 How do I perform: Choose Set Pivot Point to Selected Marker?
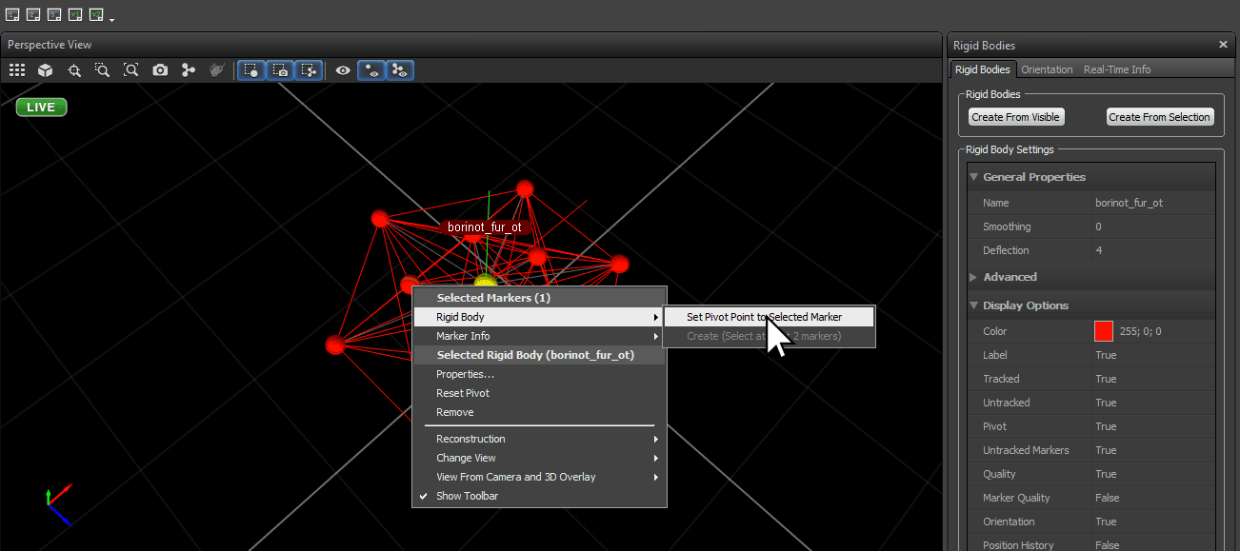pyautogui.click(x=769, y=317)
